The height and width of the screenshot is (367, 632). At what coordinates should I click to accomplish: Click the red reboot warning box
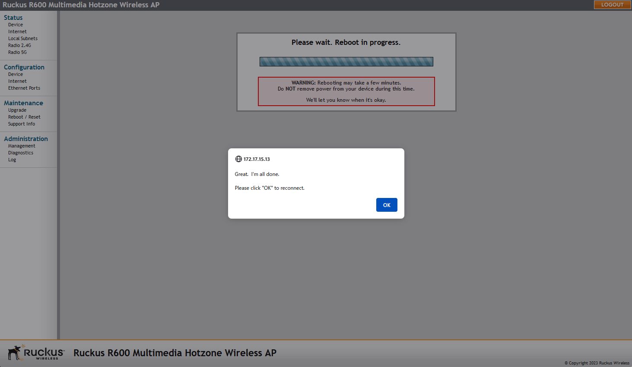coord(346,91)
